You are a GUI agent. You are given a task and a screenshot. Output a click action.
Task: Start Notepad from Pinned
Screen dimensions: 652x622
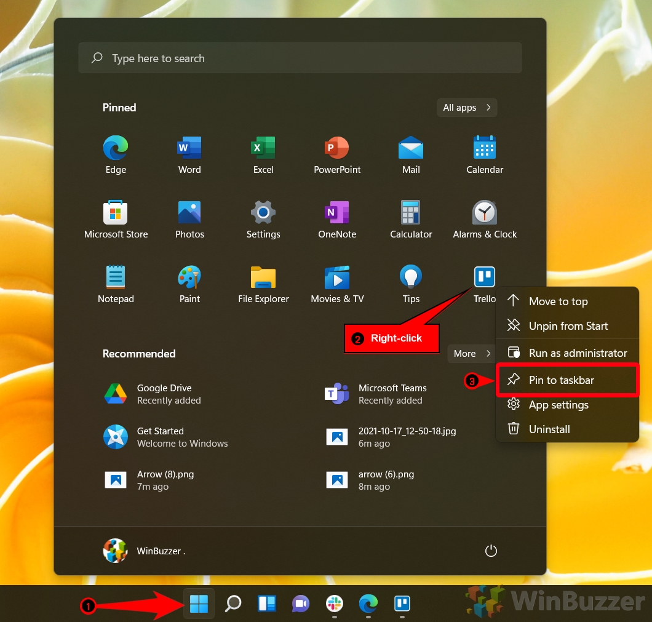pos(116,283)
